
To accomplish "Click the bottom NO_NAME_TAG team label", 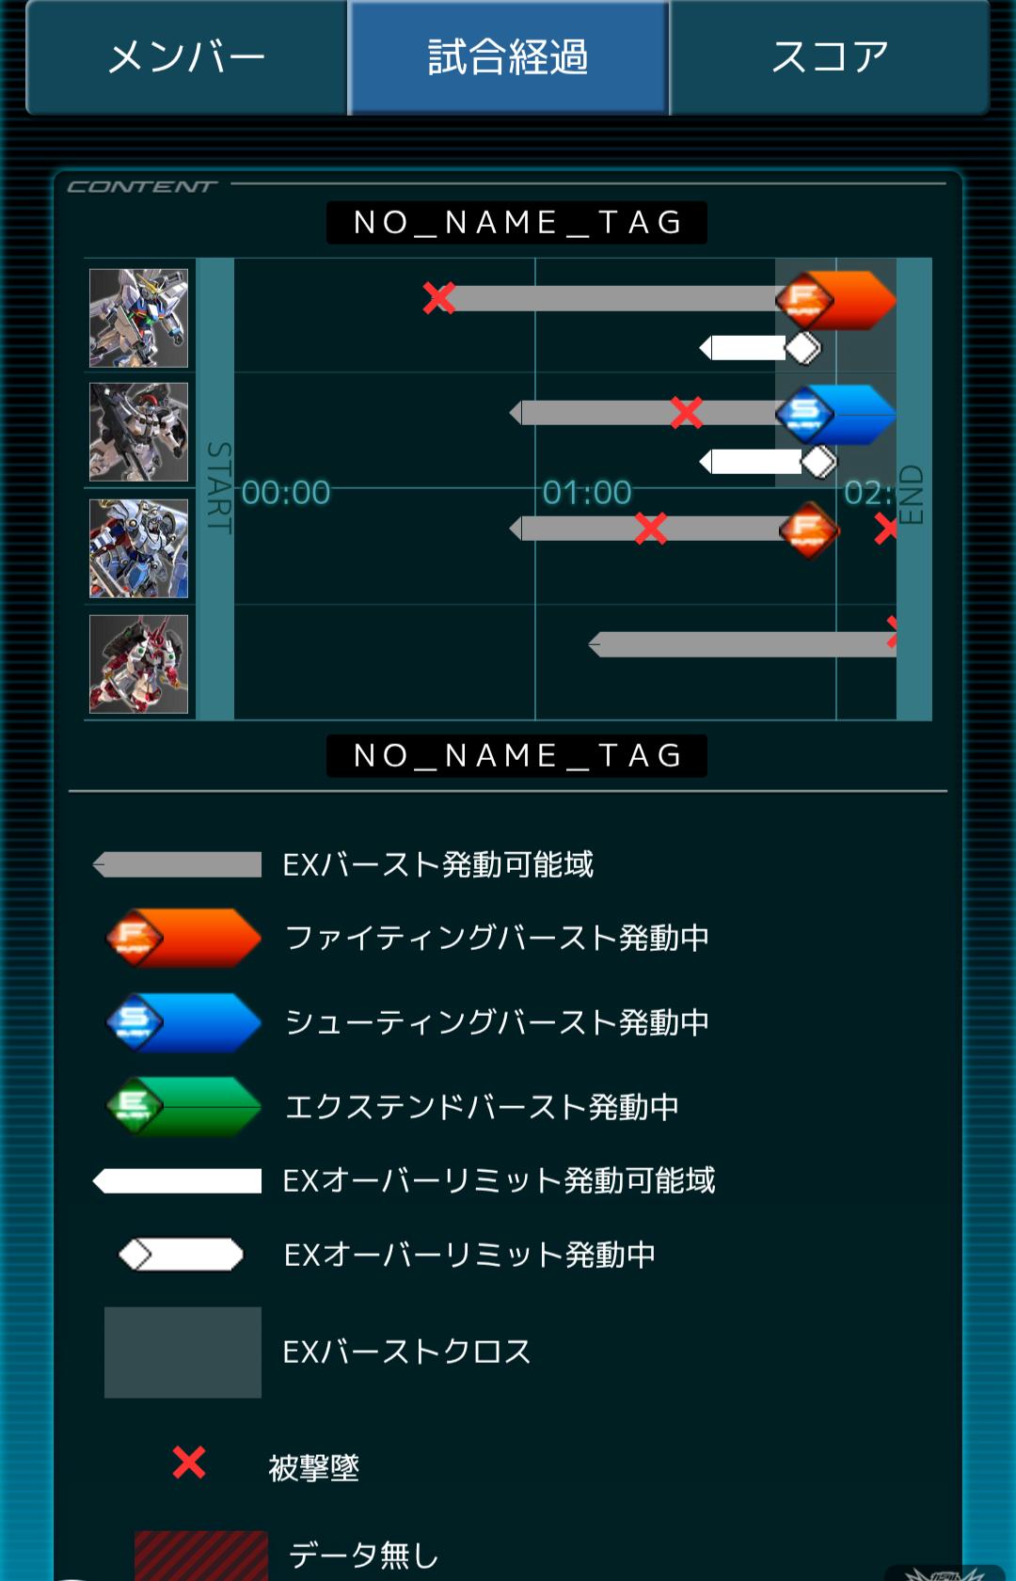I will 516,755.
